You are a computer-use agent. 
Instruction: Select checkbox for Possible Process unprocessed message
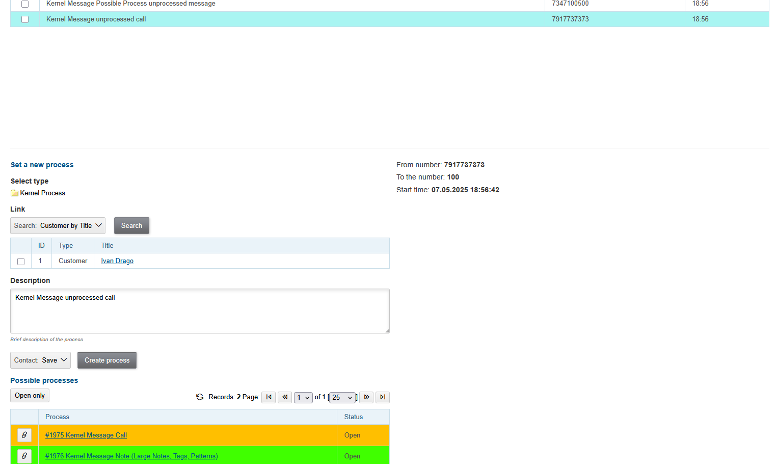(25, 4)
